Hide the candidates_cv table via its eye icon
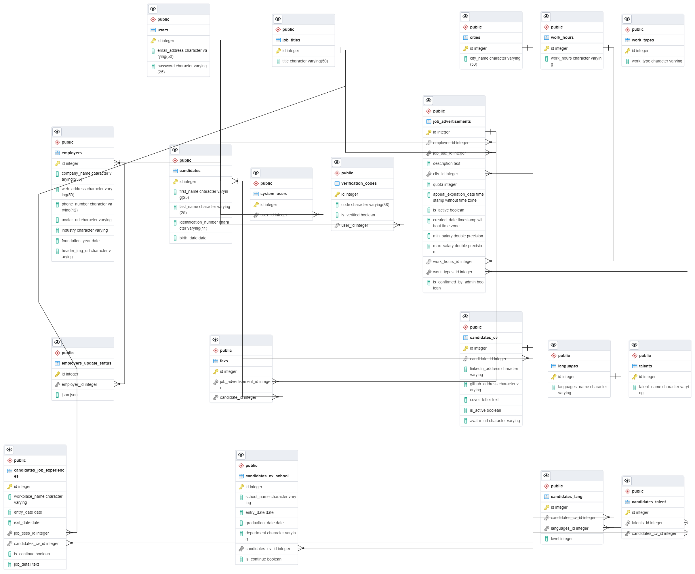The height and width of the screenshot is (574, 695). click(465, 316)
